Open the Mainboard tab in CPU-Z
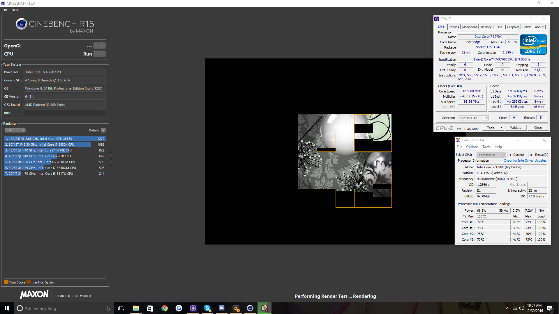 (x=470, y=27)
